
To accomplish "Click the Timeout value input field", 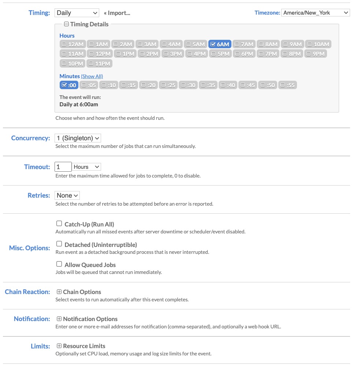I will click(63, 167).
